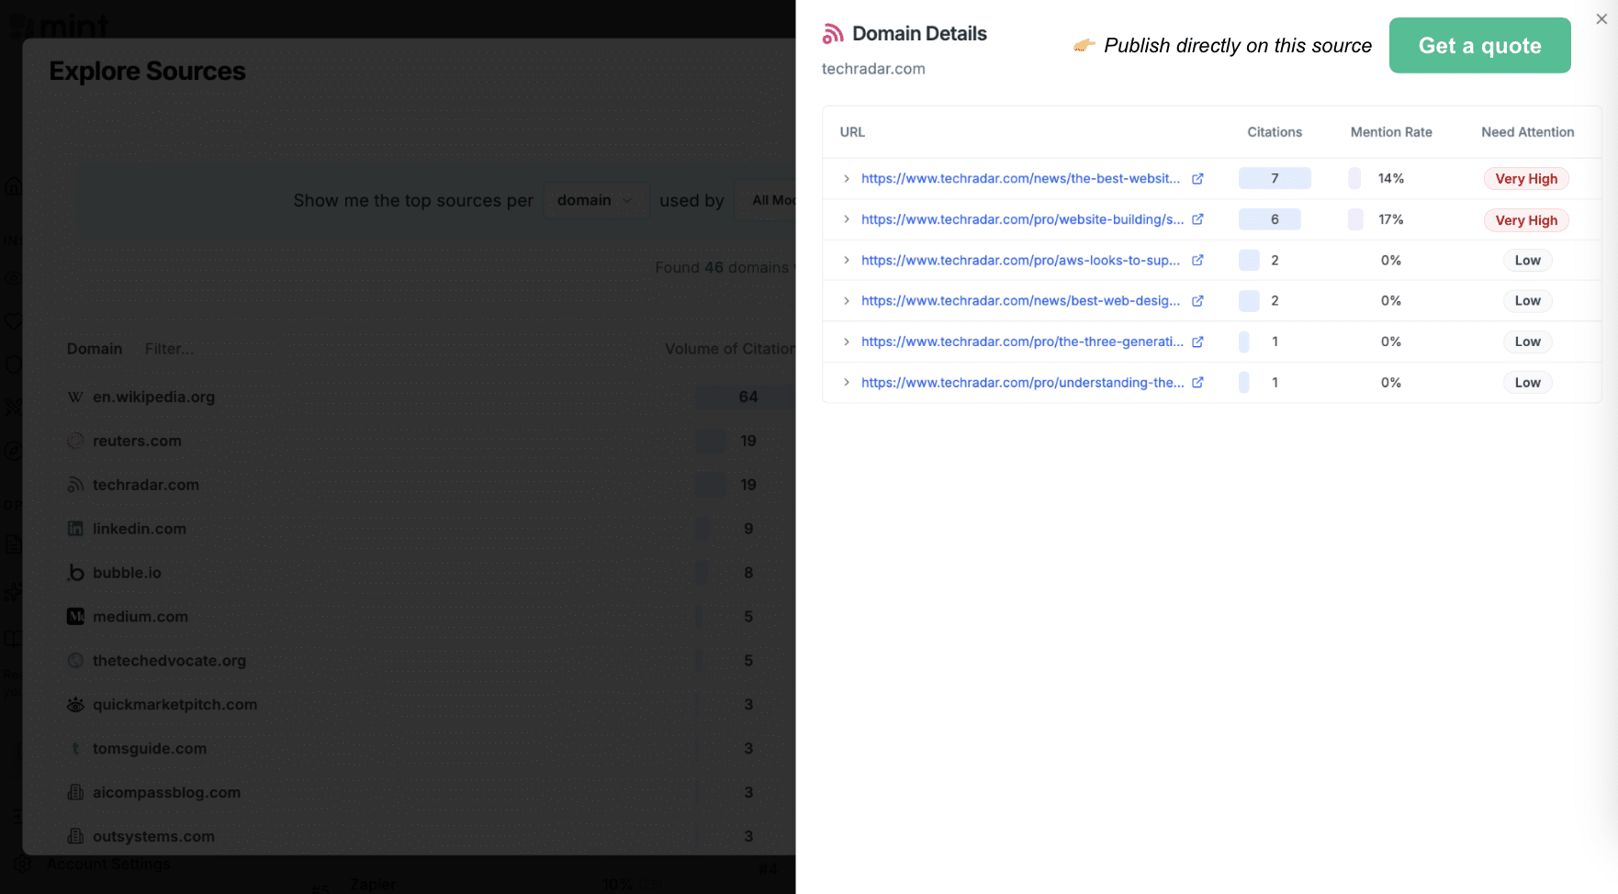
Task: Click the Need Attention column header
Action: tap(1527, 132)
